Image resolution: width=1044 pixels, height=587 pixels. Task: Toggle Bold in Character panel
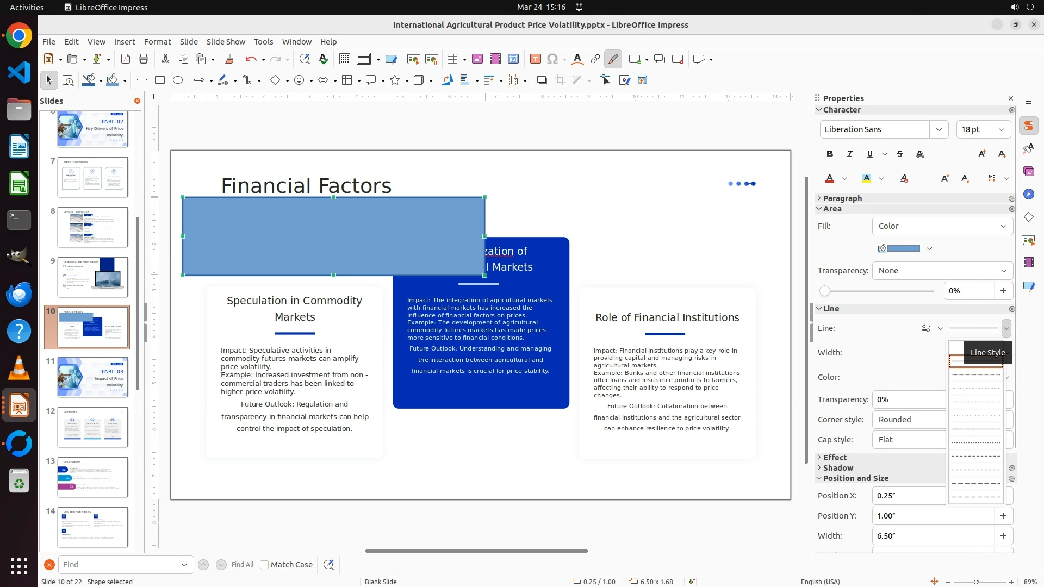[x=829, y=154]
